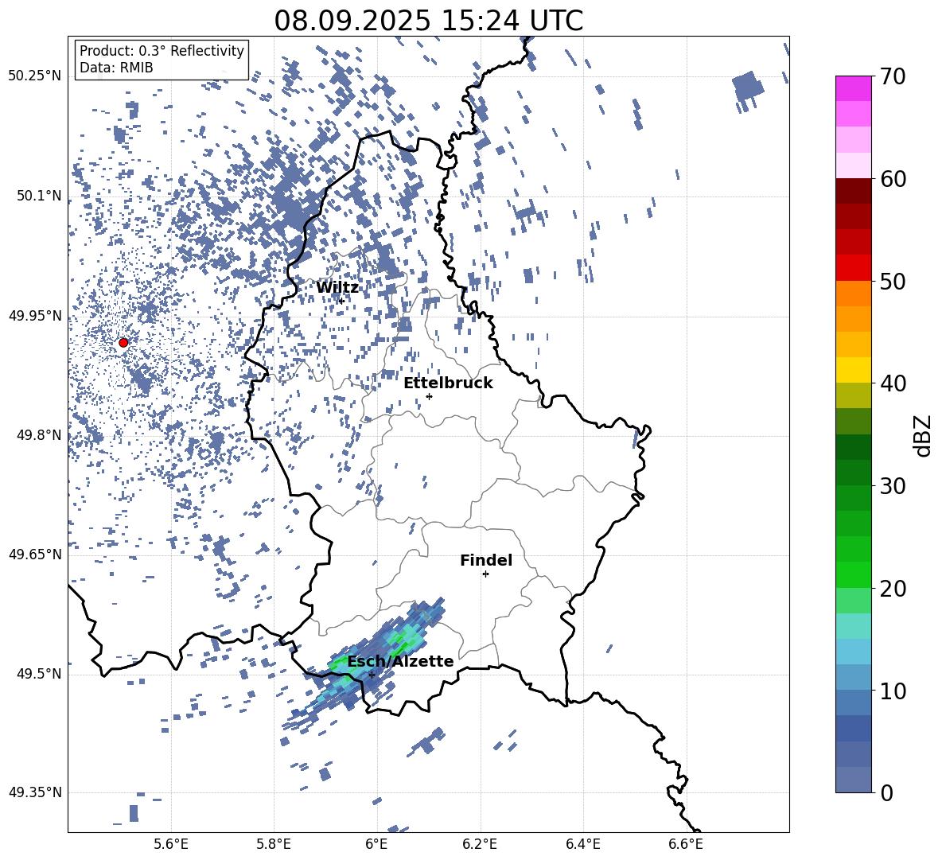942x860 pixels.
Task: Click the Product: 0.3° Reflectivity text
Action: click(x=162, y=51)
